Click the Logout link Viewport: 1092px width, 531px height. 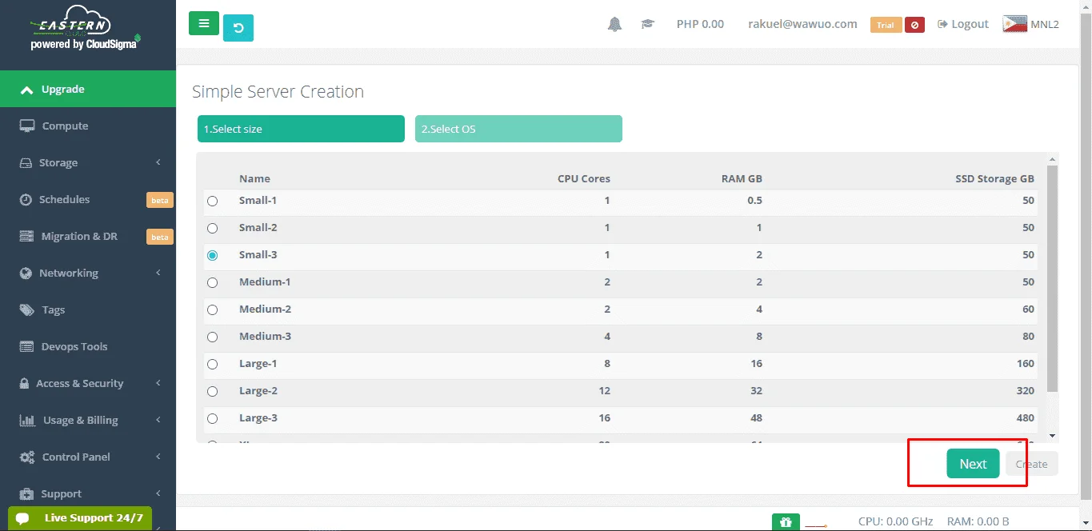[x=963, y=24]
